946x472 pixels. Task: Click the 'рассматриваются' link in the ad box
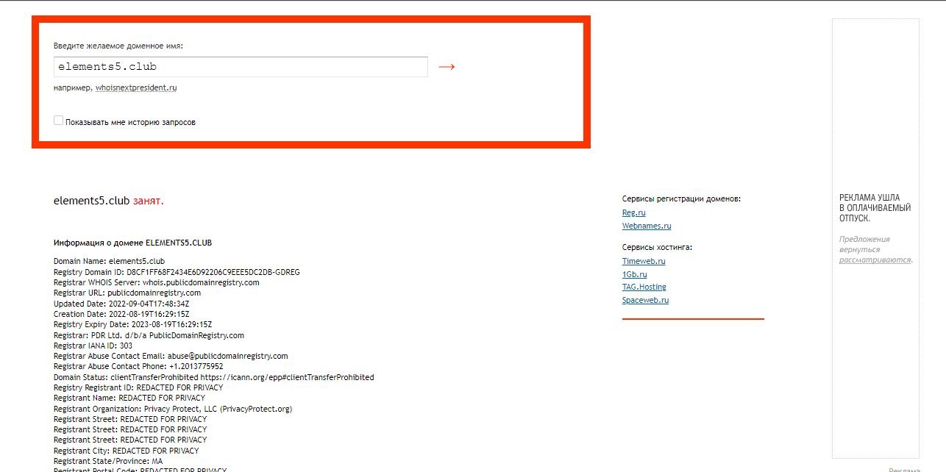875,260
